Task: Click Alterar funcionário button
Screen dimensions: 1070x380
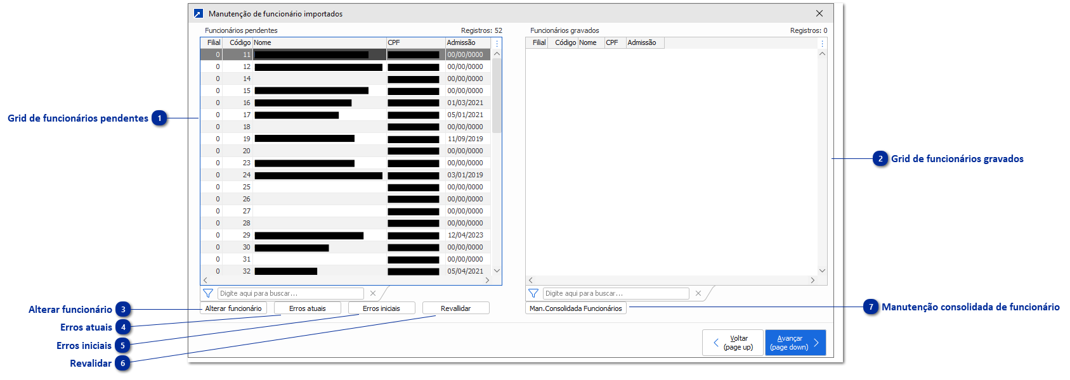Action: [233, 308]
